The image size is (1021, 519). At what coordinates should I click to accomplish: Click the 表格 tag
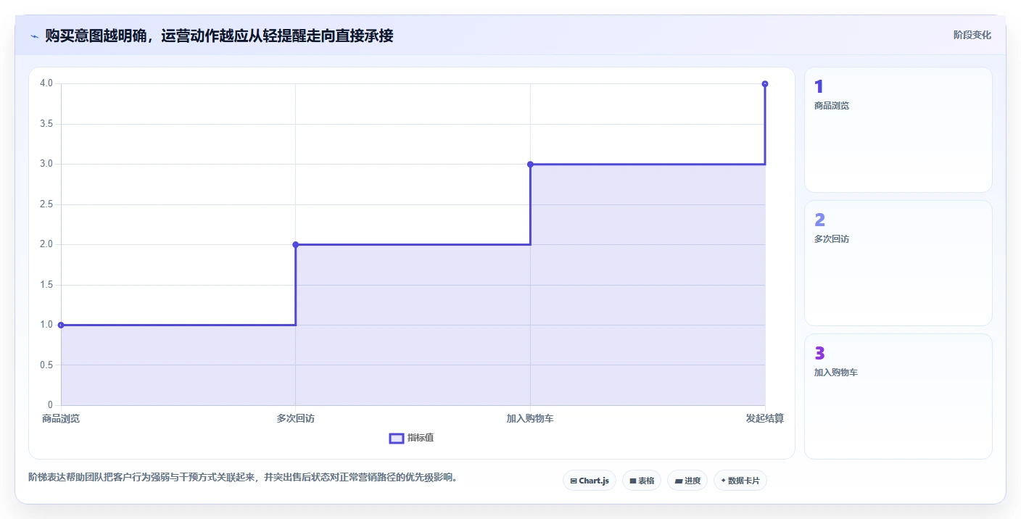point(642,481)
